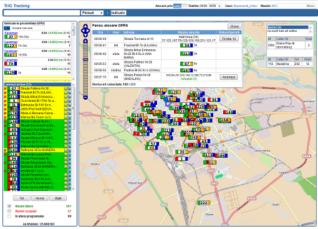318x229 pixels.
Task: Show the Statii view in the left panel
Action: [58, 198]
